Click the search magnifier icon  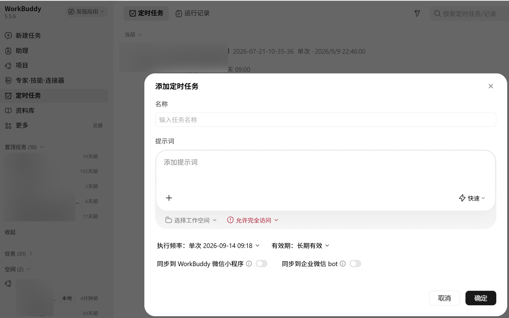437,13
